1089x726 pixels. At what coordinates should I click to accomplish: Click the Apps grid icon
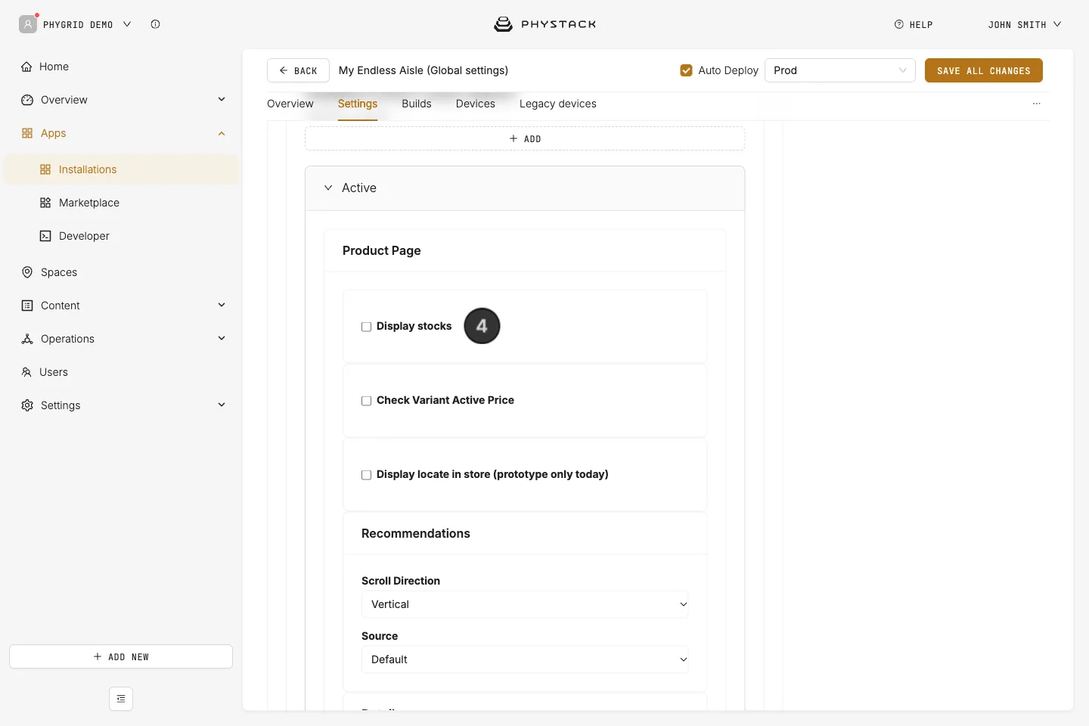coord(27,133)
